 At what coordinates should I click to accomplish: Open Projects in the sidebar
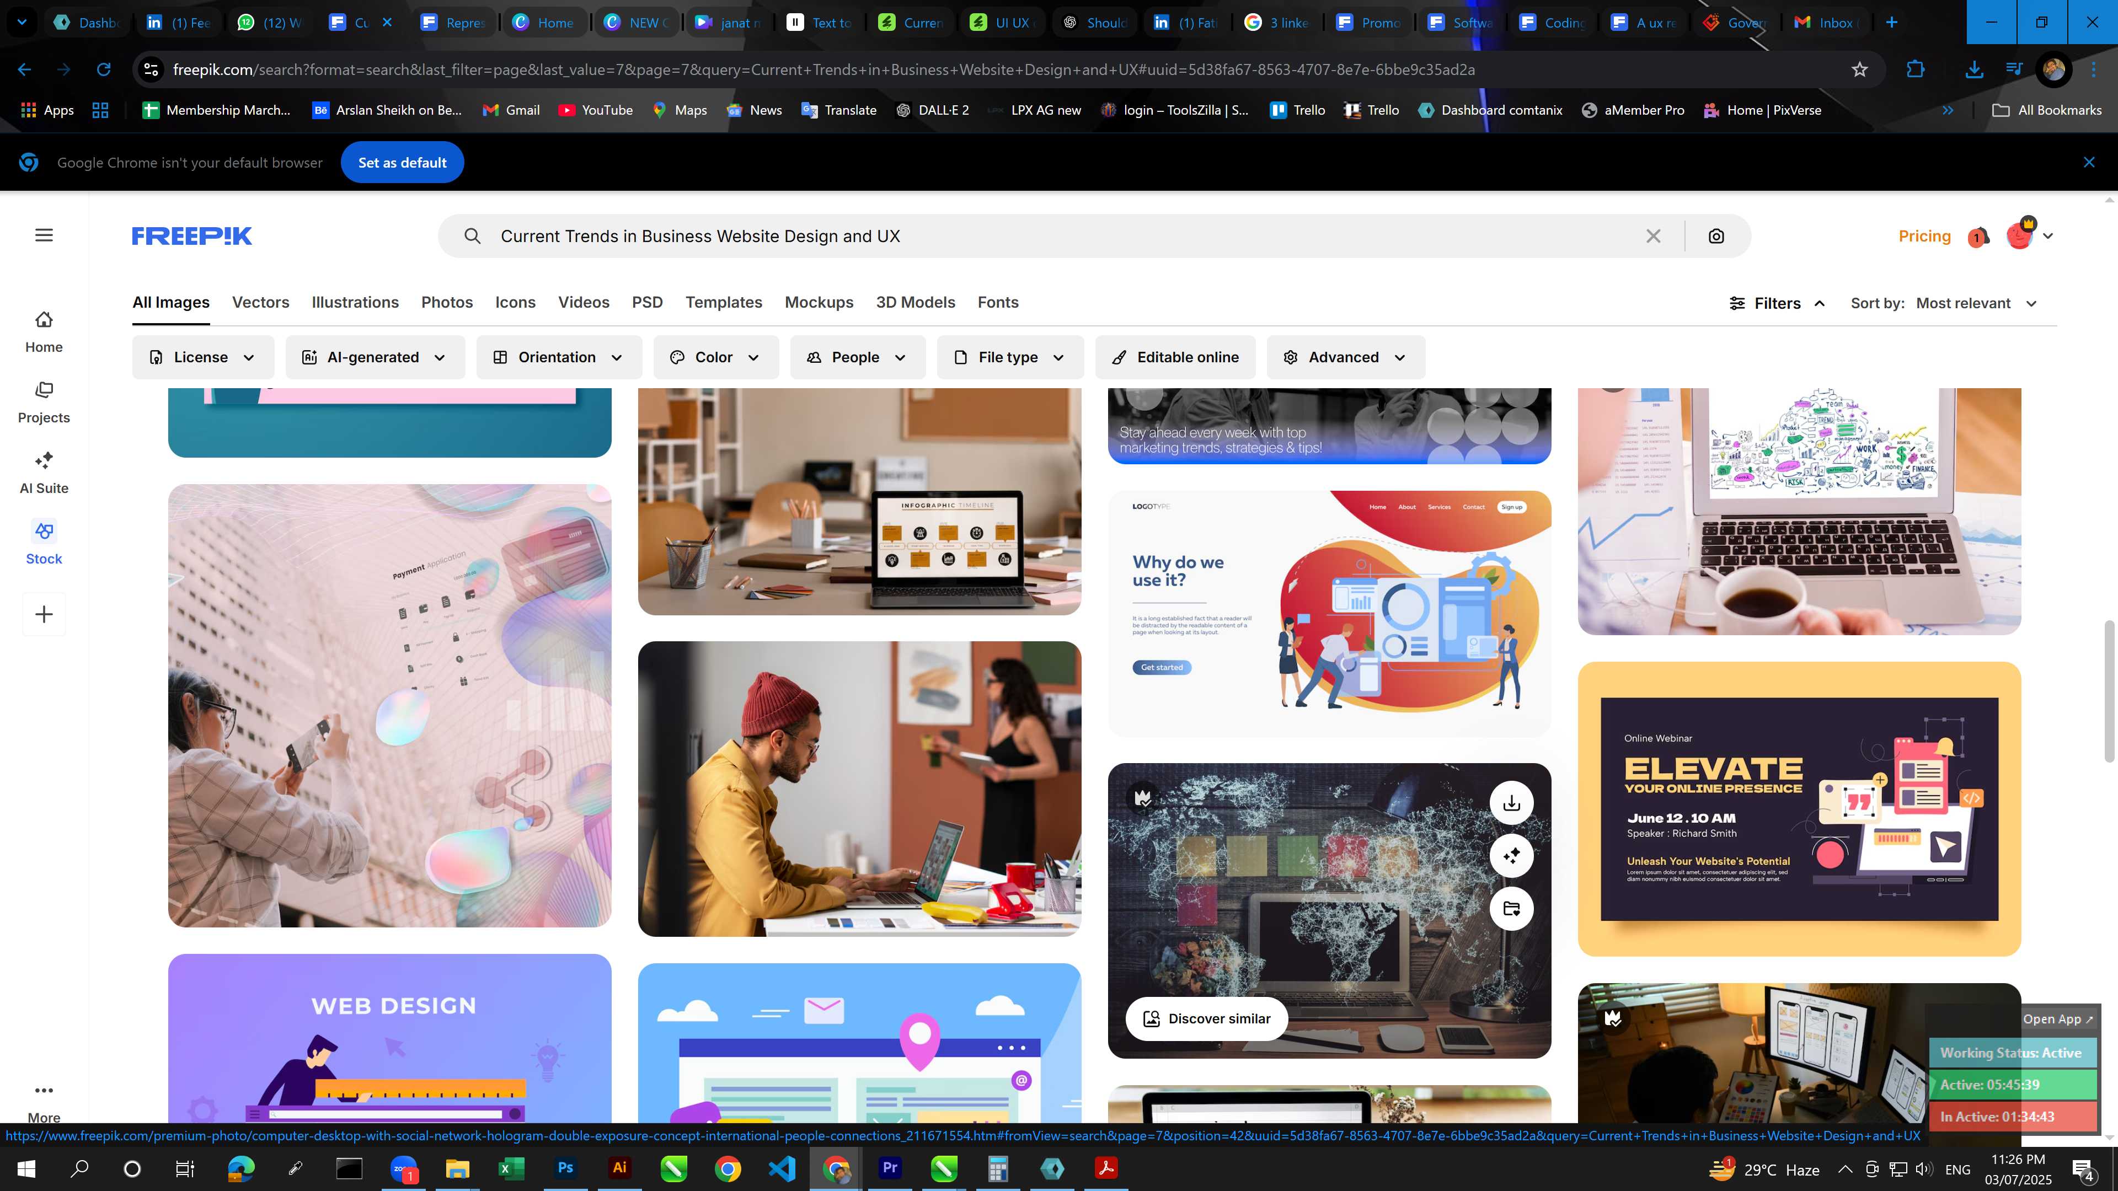click(x=44, y=403)
